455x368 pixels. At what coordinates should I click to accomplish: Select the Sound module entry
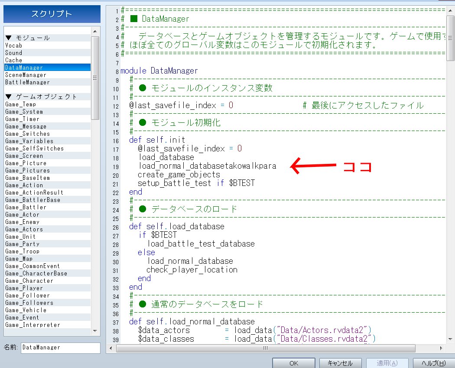14,53
